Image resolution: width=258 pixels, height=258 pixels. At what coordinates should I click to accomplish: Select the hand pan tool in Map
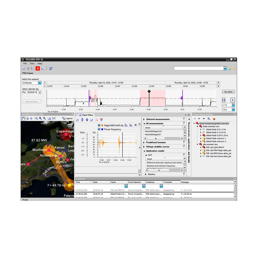point(23,118)
